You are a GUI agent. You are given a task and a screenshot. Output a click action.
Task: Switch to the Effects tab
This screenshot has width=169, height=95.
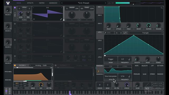pyautogui.click(x=30, y=3)
